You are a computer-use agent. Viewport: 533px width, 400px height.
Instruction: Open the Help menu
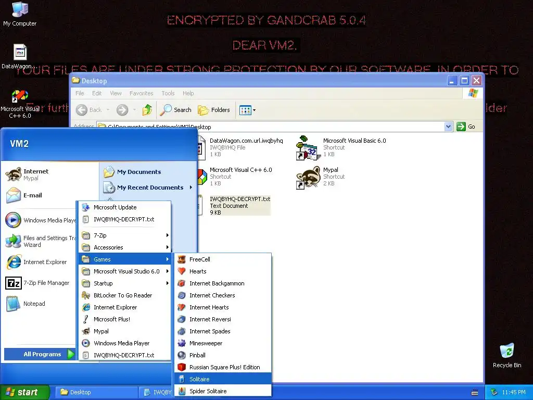tap(188, 93)
